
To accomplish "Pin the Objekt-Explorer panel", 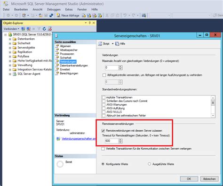I will (x=90, y=23).
